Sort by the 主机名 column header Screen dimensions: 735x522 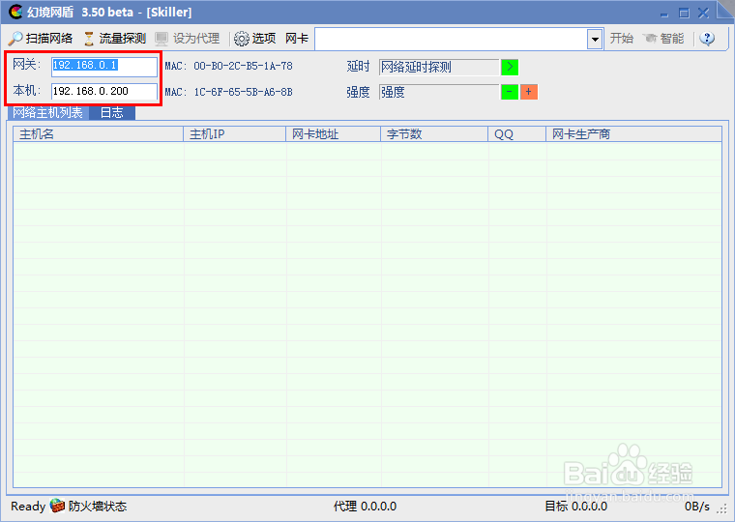(x=98, y=134)
